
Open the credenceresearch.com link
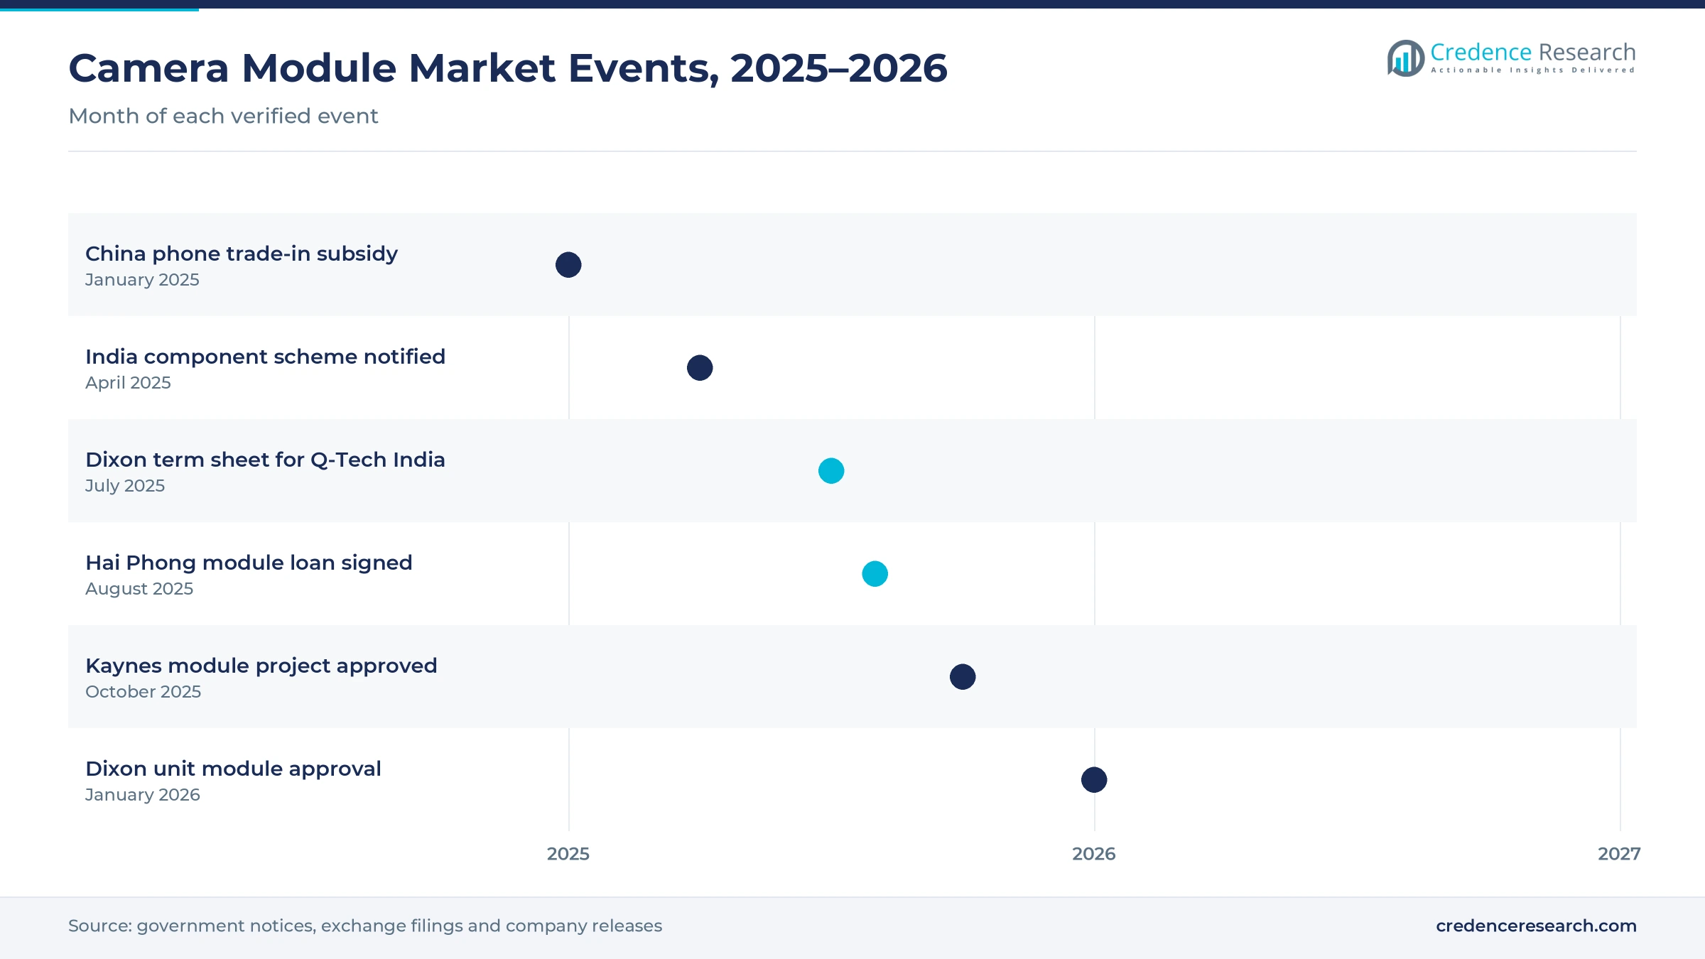coord(1536,926)
